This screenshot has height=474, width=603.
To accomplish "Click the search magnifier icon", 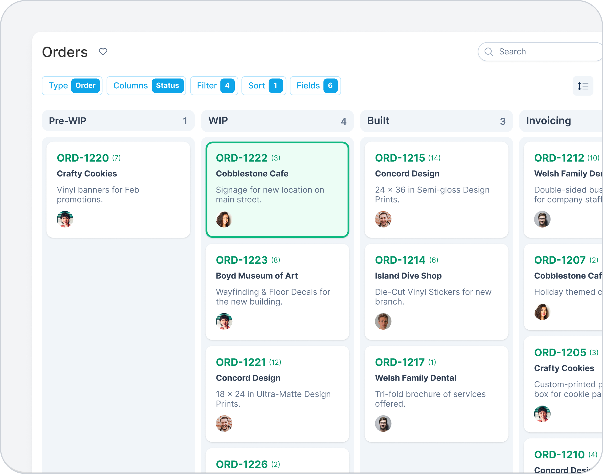I will pos(488,52).
